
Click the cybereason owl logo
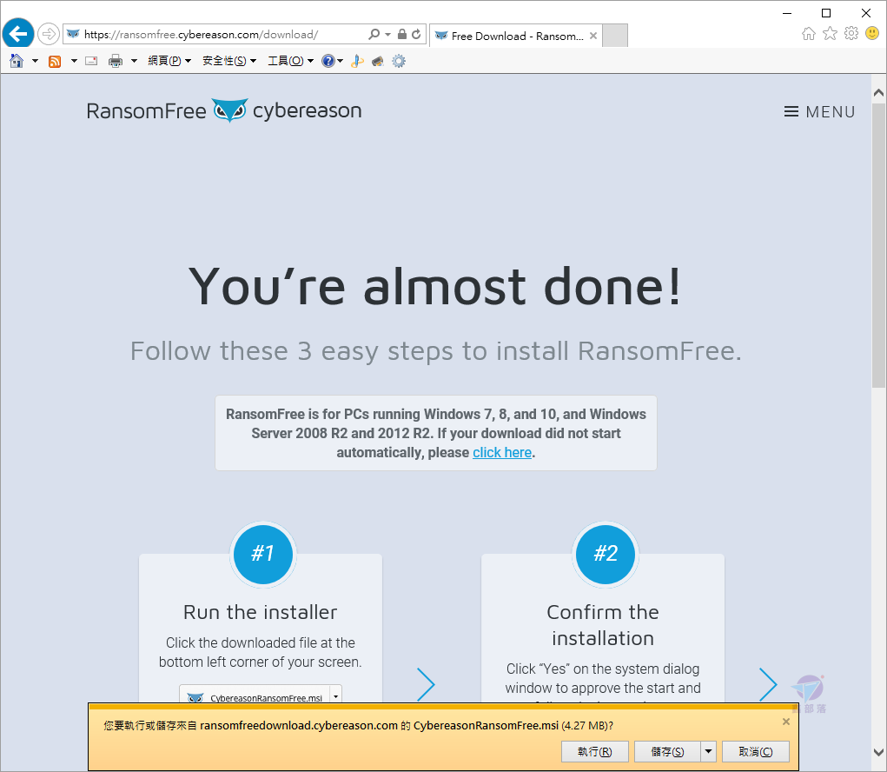[x=229, y=110]
